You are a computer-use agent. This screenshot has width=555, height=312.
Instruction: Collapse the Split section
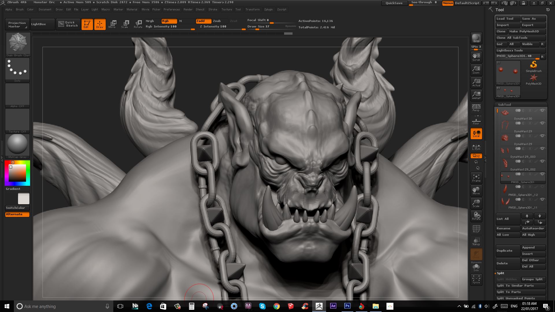pos(500,273)
